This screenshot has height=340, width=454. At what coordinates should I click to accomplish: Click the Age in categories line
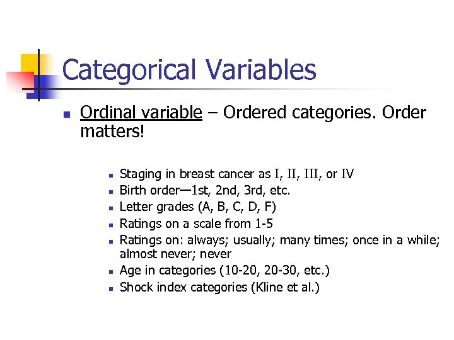click(x=224, y=271)
